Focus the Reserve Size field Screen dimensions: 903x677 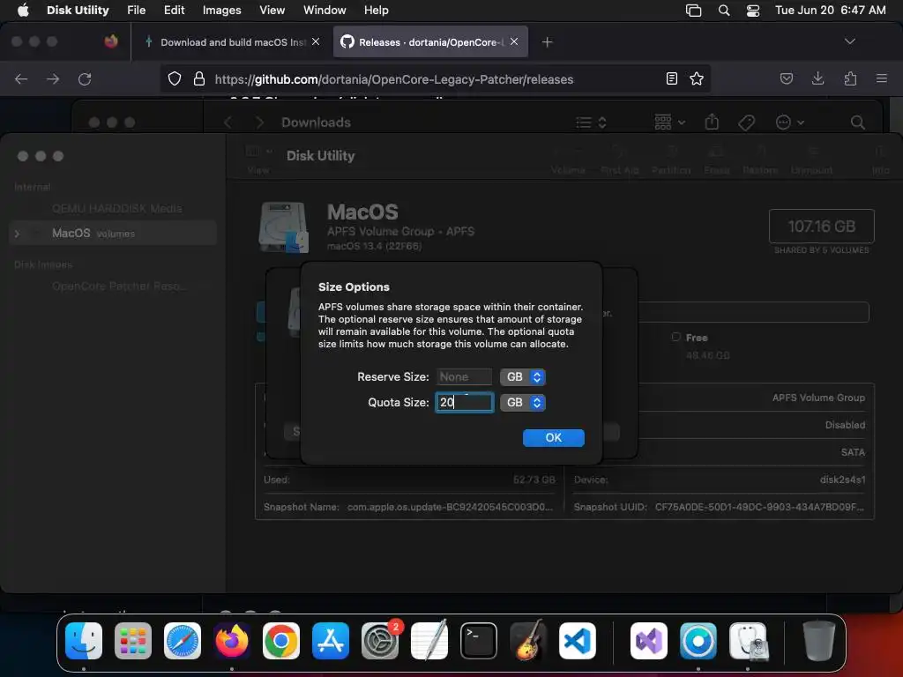[x=464, y=377]
